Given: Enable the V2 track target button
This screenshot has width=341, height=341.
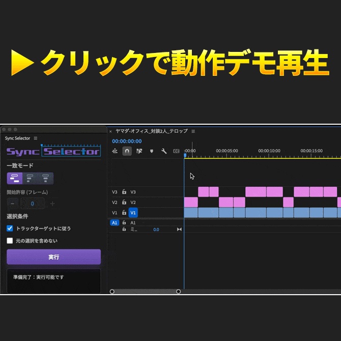Looking at the screenshot, I should [x=133, y=203].
